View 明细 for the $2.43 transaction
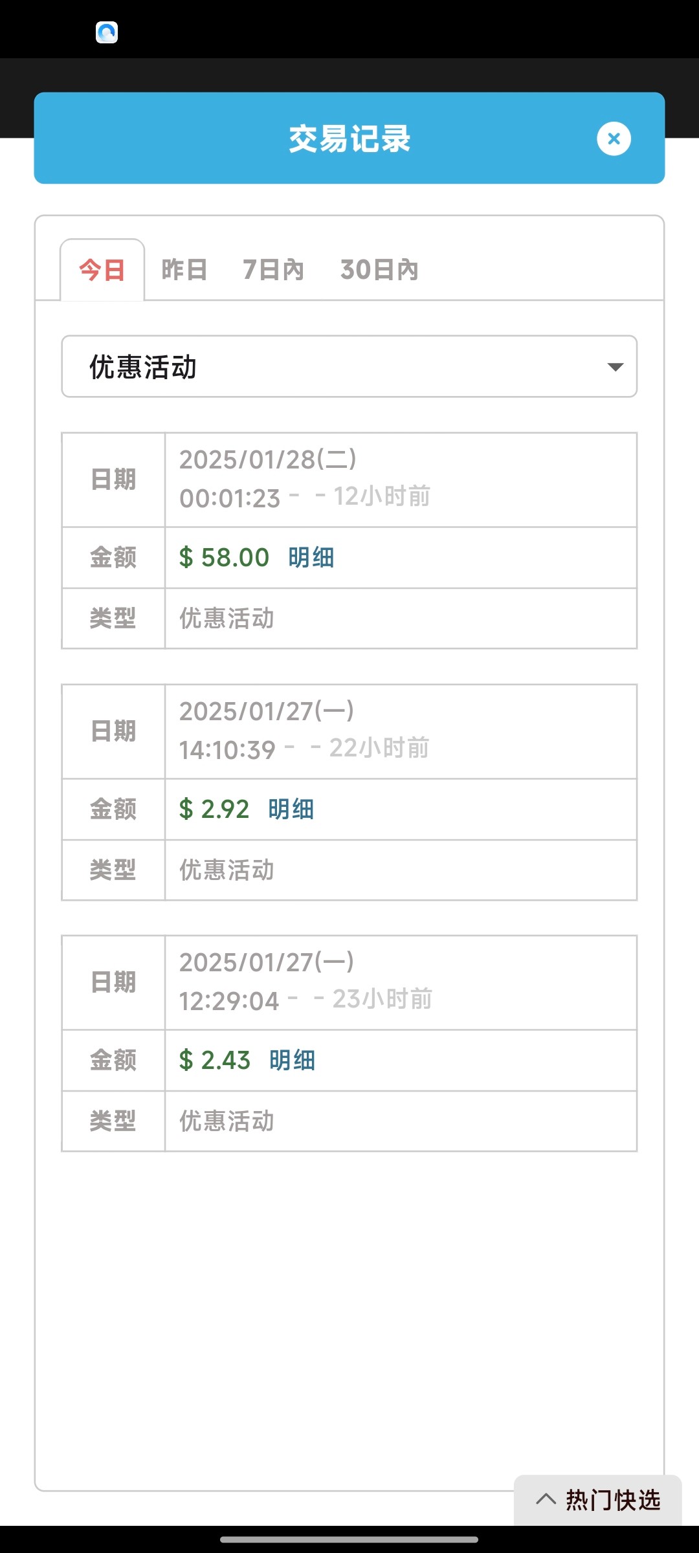This screenshot has width=699, height=1553. (293, 1060)
